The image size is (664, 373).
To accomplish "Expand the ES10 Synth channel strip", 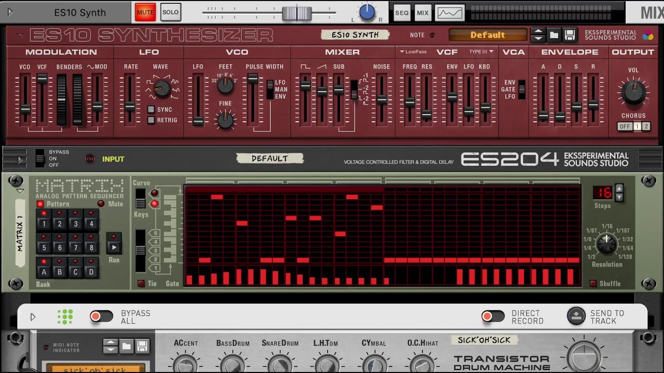I will 10,12.
